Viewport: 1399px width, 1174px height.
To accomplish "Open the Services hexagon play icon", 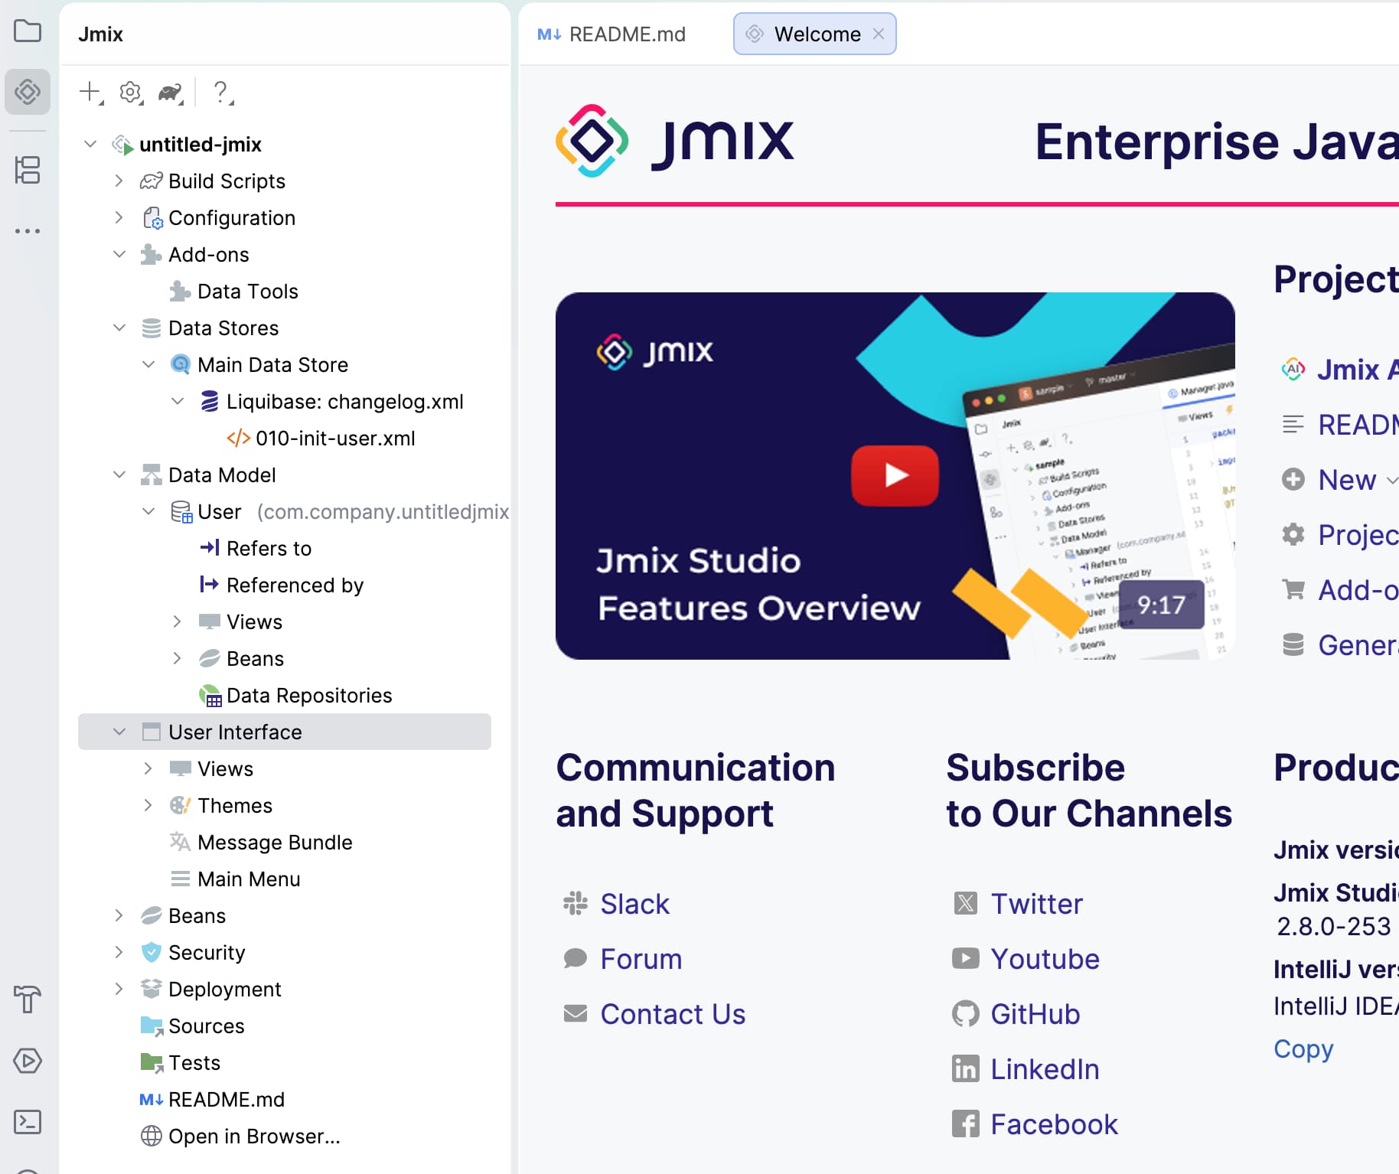I will [28, 1061].
